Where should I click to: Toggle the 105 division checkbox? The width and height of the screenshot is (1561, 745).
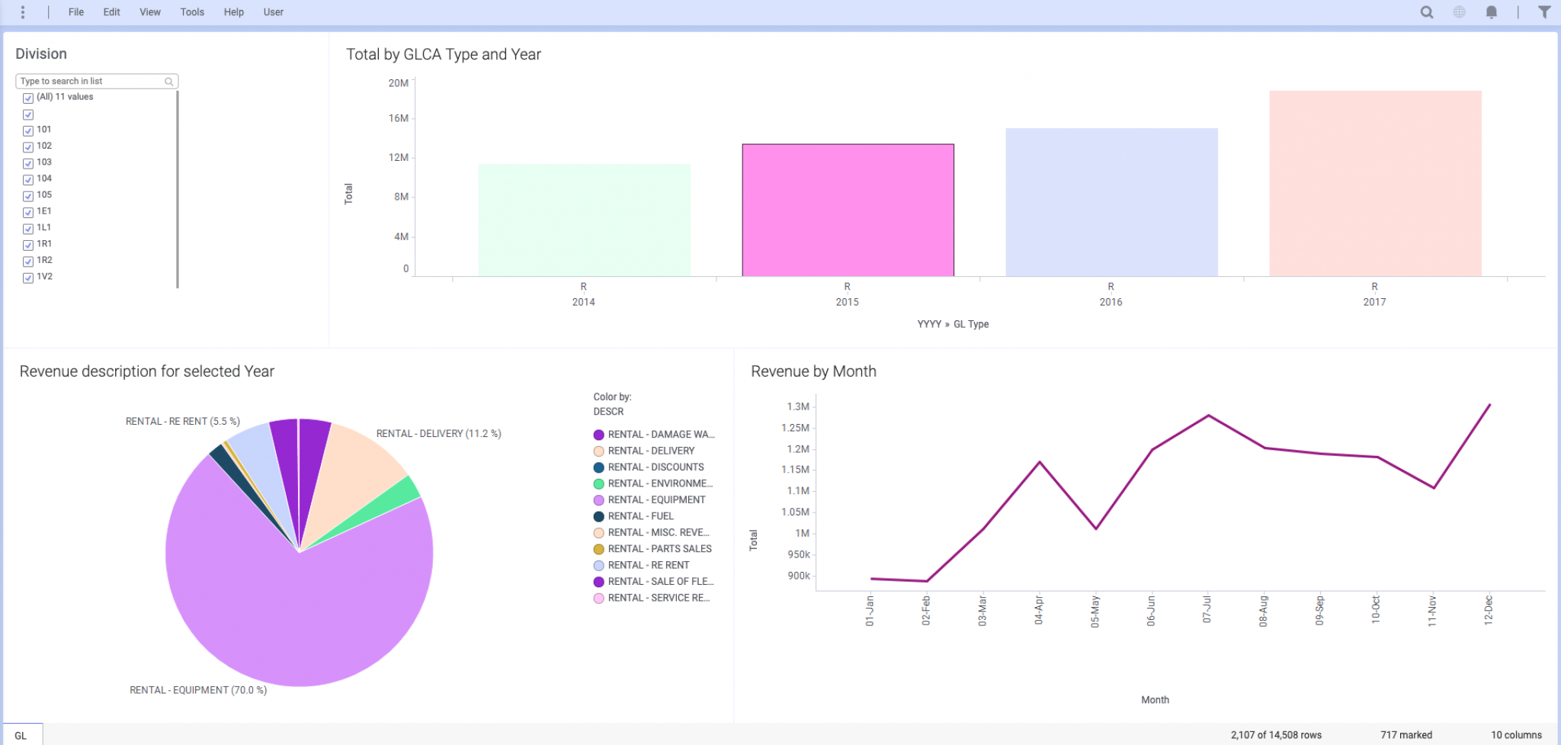(x=28, y=195)
